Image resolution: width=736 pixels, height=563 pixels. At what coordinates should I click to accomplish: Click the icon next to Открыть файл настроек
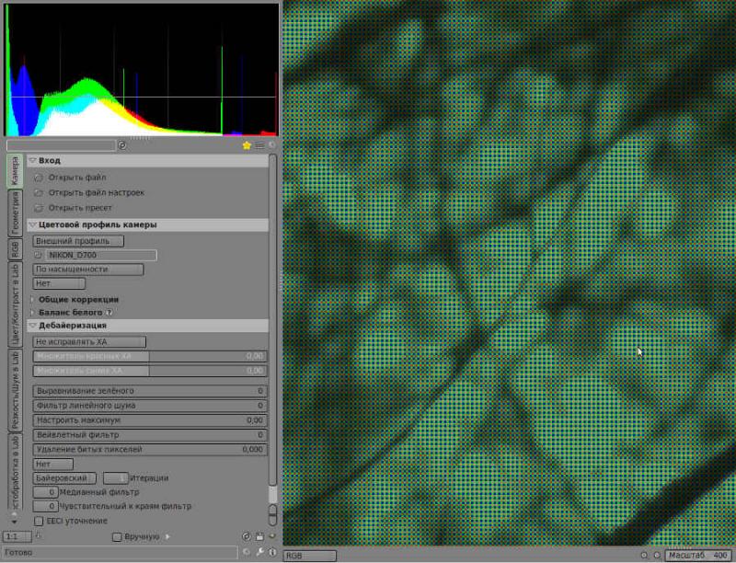39,193
